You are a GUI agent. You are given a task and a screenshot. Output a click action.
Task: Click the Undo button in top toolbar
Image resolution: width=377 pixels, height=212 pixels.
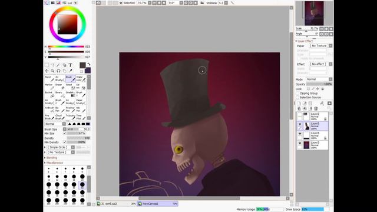pos(98,3)
